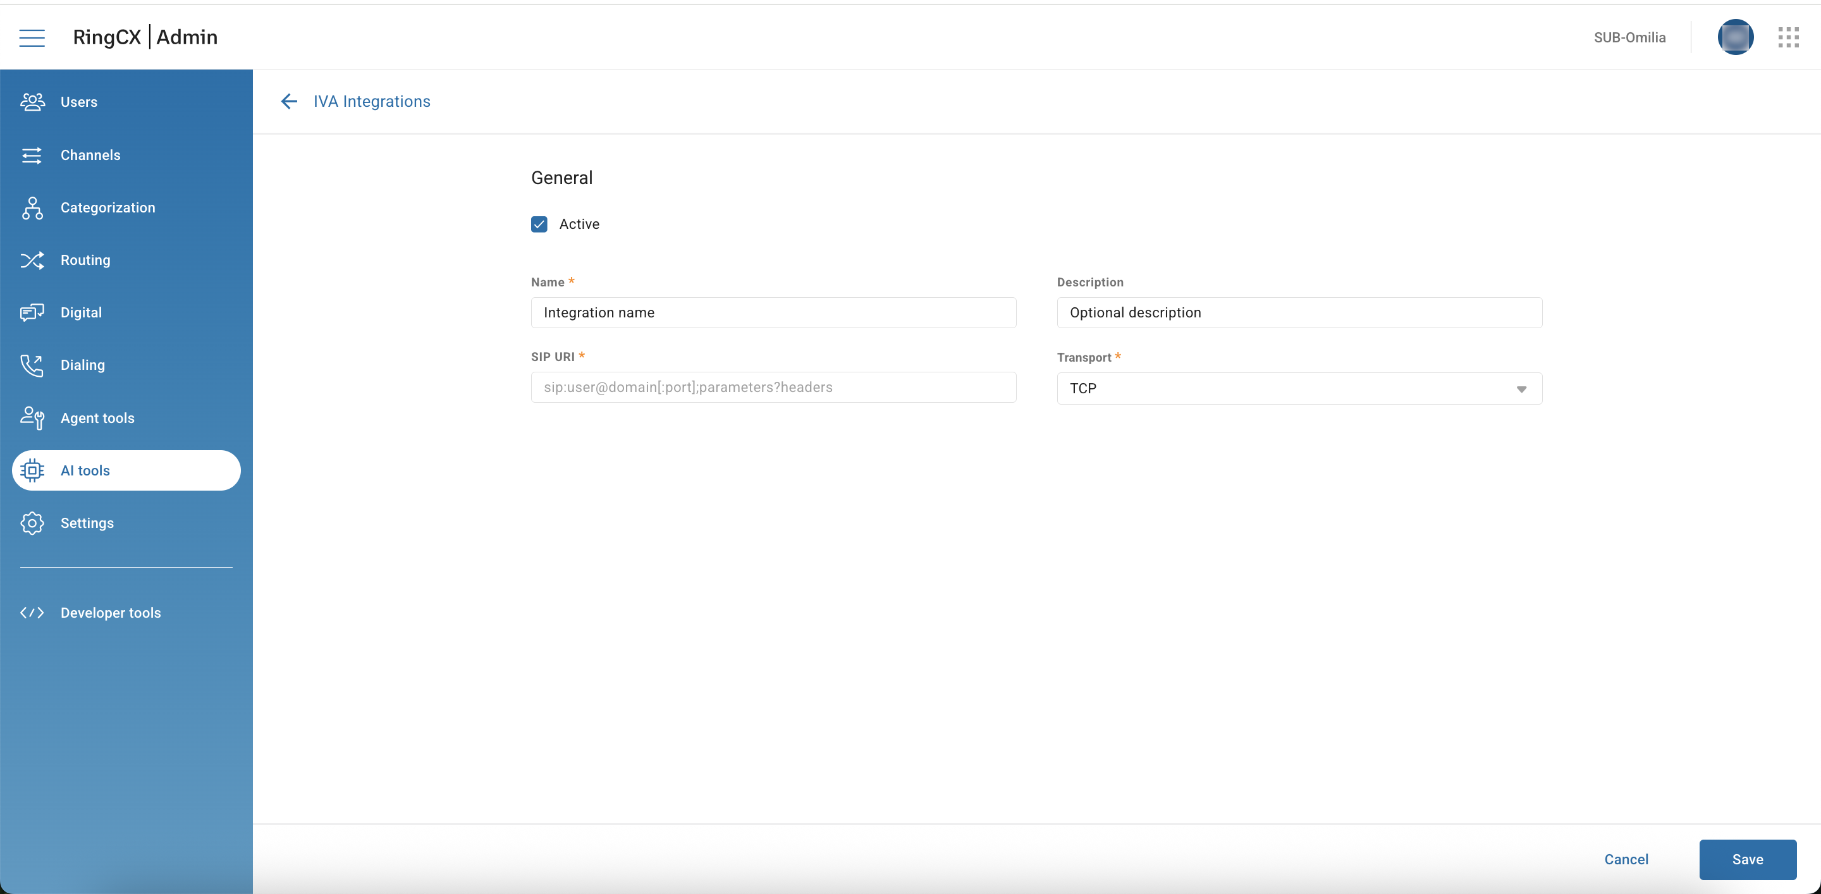Click the Save button
The height and width of the screenshot is (894, 1821).
[x=1748, y=859]
